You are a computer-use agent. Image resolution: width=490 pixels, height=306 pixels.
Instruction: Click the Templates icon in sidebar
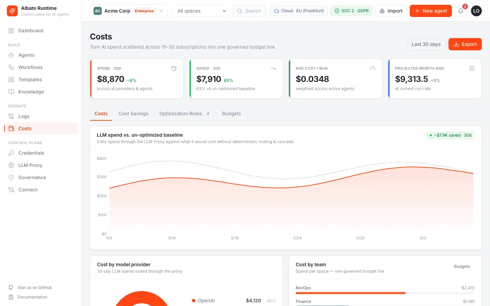pyautogui.click(x=11, y=80)
